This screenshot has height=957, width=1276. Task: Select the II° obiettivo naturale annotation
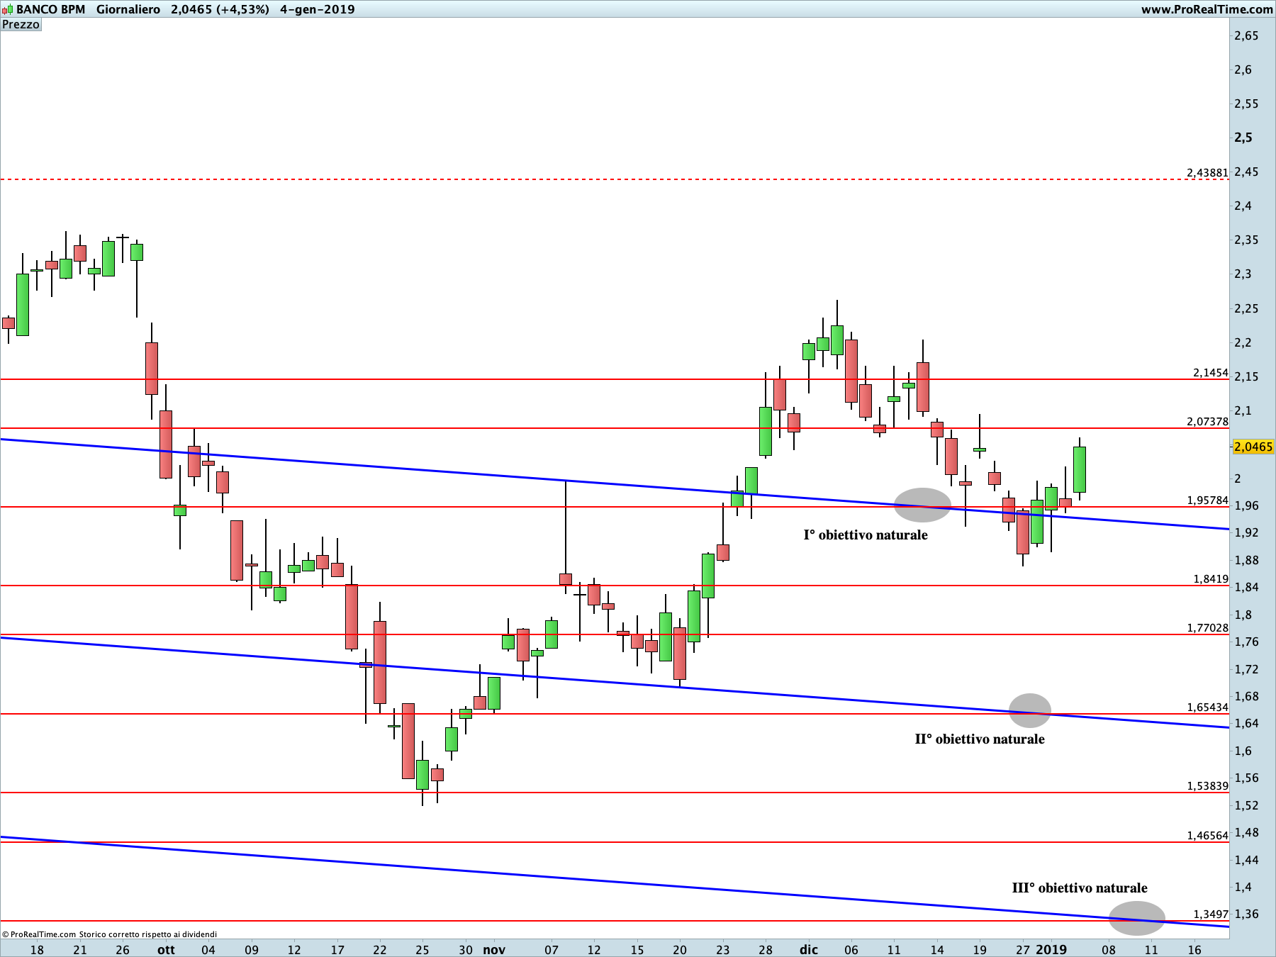coord(980,739)
